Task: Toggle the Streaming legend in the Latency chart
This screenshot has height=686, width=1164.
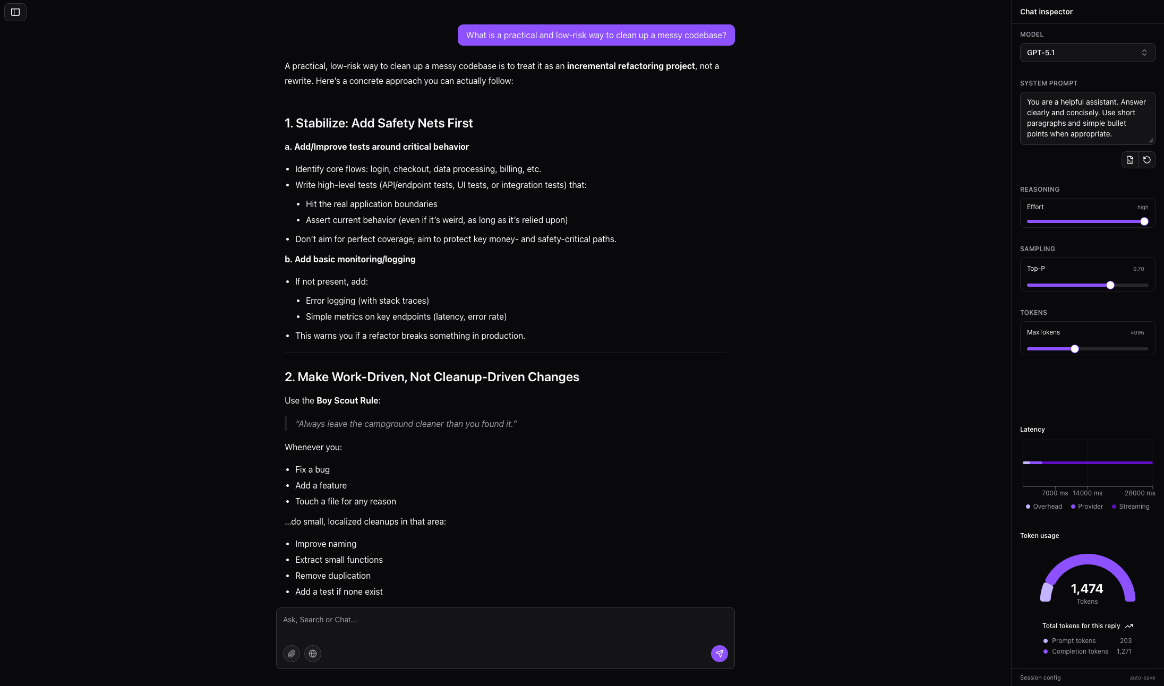Action: point(1131,507)
